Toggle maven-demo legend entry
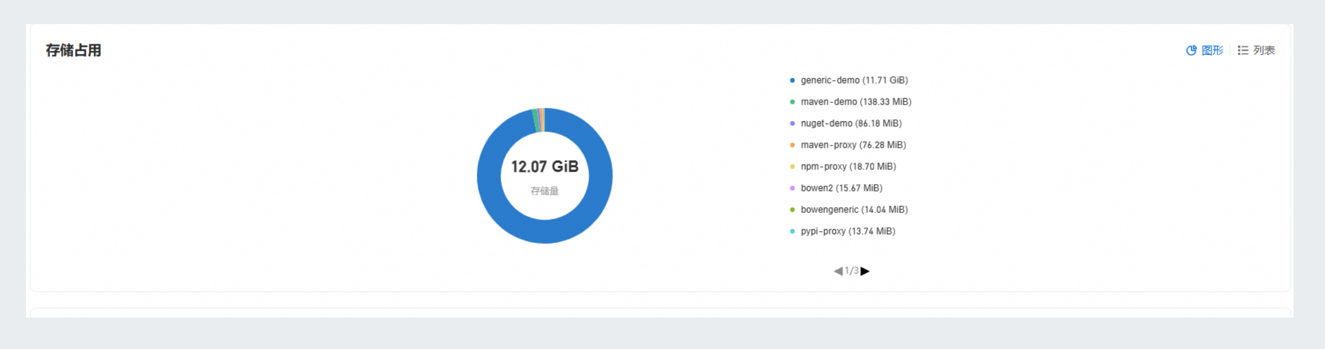Image resolution: width=1325 pixels, height=349 pixels. coord(855,102)
